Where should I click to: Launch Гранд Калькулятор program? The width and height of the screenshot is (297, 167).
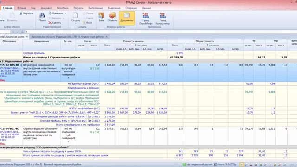pyautogui.click(x=162, y=19)
